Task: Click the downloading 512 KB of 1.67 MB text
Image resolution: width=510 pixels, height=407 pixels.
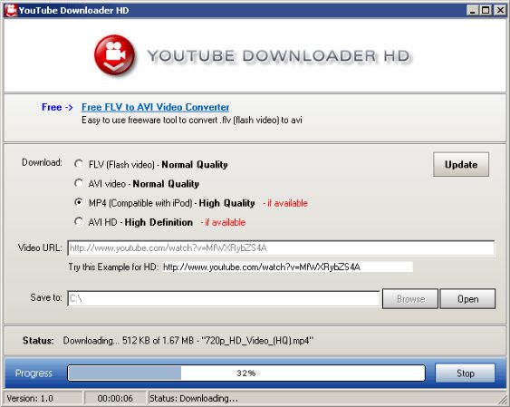Action: [x=188, y=341]
